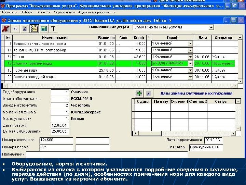246x185 pixels.
Task: Click the equipment list window title icon
Action: [x=4, y=21]
